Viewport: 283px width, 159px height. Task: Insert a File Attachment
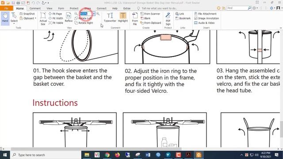[x=205, y=14]
